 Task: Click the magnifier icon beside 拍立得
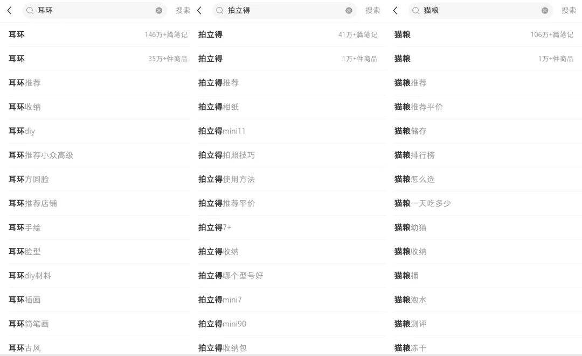(220, 11)
